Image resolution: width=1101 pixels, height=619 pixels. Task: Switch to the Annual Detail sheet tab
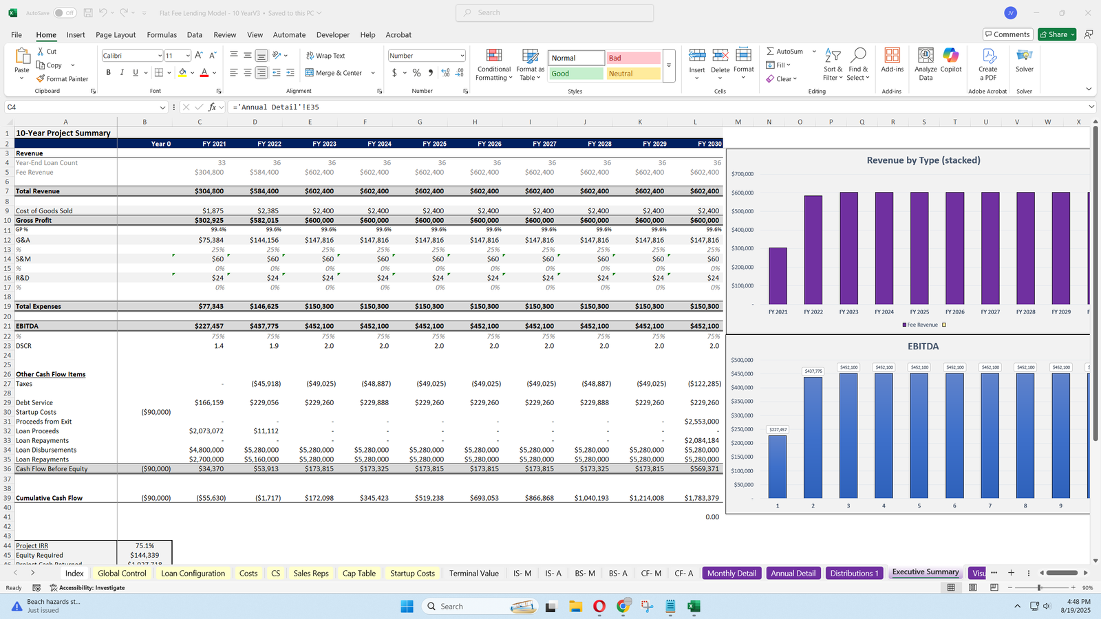click(793, 573)
